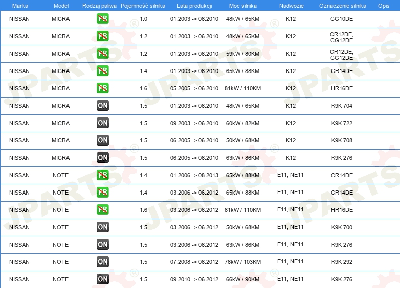Sort by the Marka column header
Image resolution: width=400 pixels, height=288 pixels.
click(x=20, y=6)
